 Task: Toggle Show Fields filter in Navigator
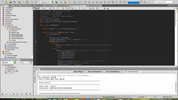tap(6, 94)
